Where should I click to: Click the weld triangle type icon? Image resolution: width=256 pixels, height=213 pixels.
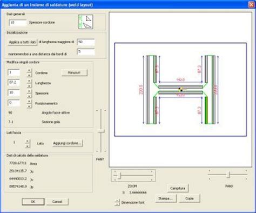86,22
